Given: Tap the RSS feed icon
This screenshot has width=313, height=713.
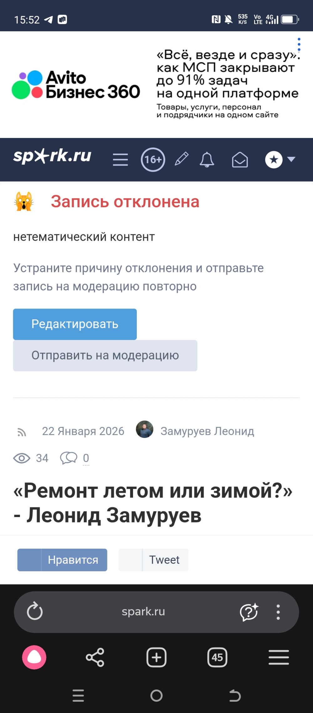Looking at the screenshot, I should tap(22, 432).
